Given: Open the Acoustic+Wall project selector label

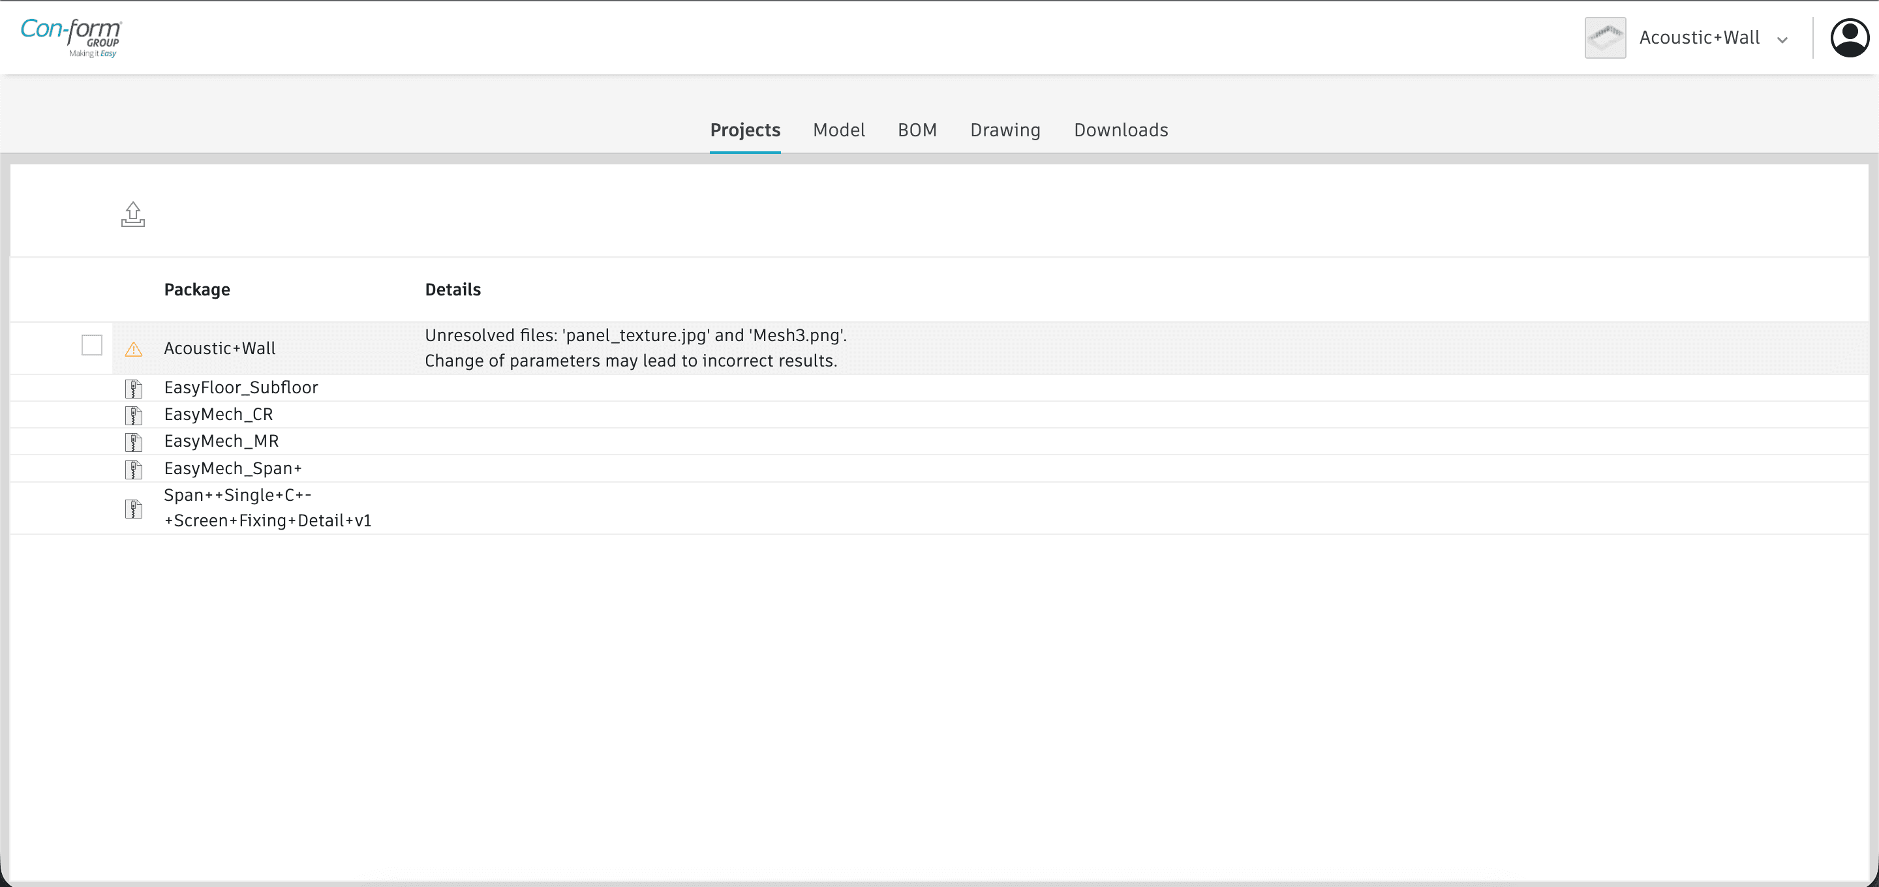Looking at the screenshot, I should [1700, 38].
